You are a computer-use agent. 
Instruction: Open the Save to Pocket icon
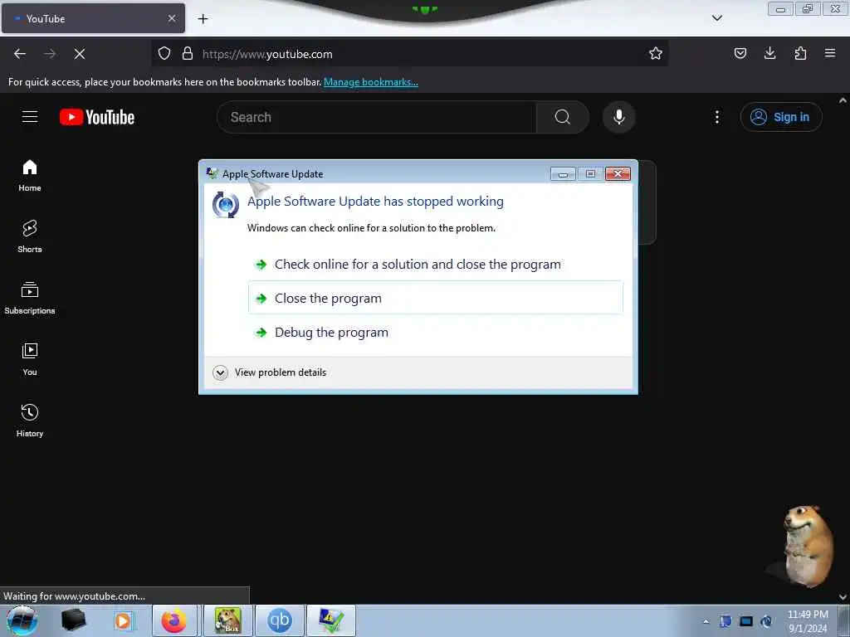point(740,54)
